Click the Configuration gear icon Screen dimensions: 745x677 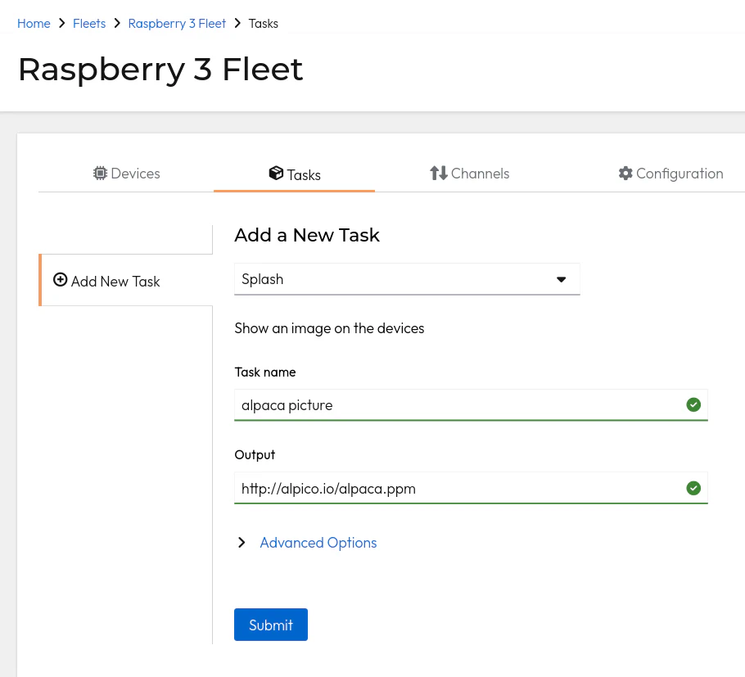click(x=625, y=174)
